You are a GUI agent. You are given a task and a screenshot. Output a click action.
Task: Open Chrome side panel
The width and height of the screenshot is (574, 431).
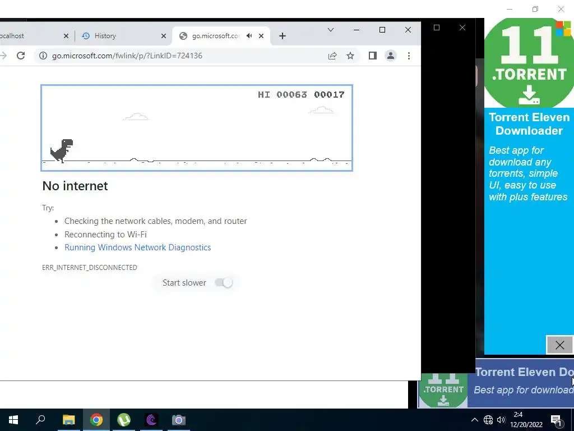pyautogui.click(x=373, y=56)
